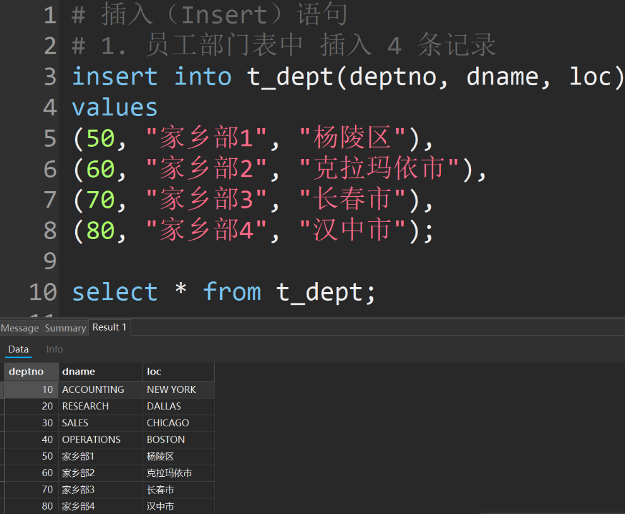Screen dimensions: 625x514
Task: Select the 家乡部1 cell in results
Action: pos(100,456)
